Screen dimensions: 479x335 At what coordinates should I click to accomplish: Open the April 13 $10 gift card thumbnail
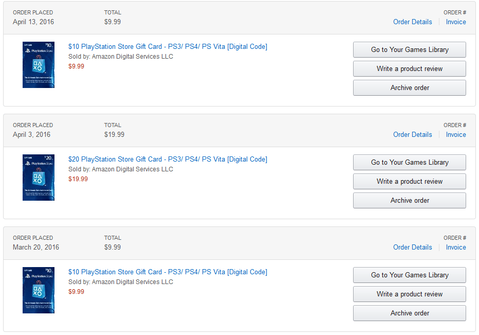(39, 65)
